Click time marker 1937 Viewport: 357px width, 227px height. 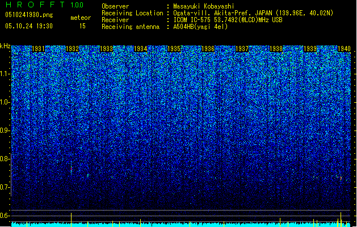(242, 49)
